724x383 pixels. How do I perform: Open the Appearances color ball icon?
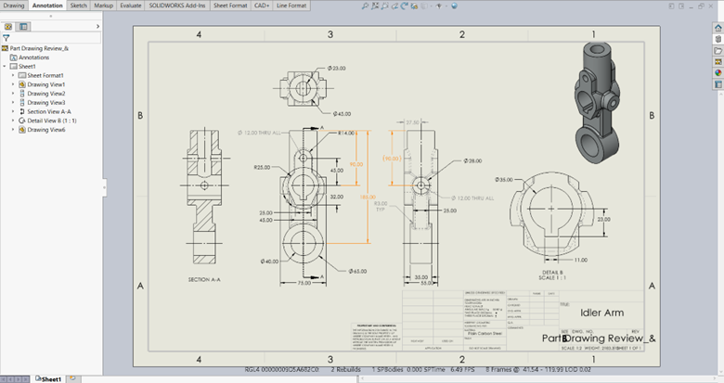(x=718, y=73)
